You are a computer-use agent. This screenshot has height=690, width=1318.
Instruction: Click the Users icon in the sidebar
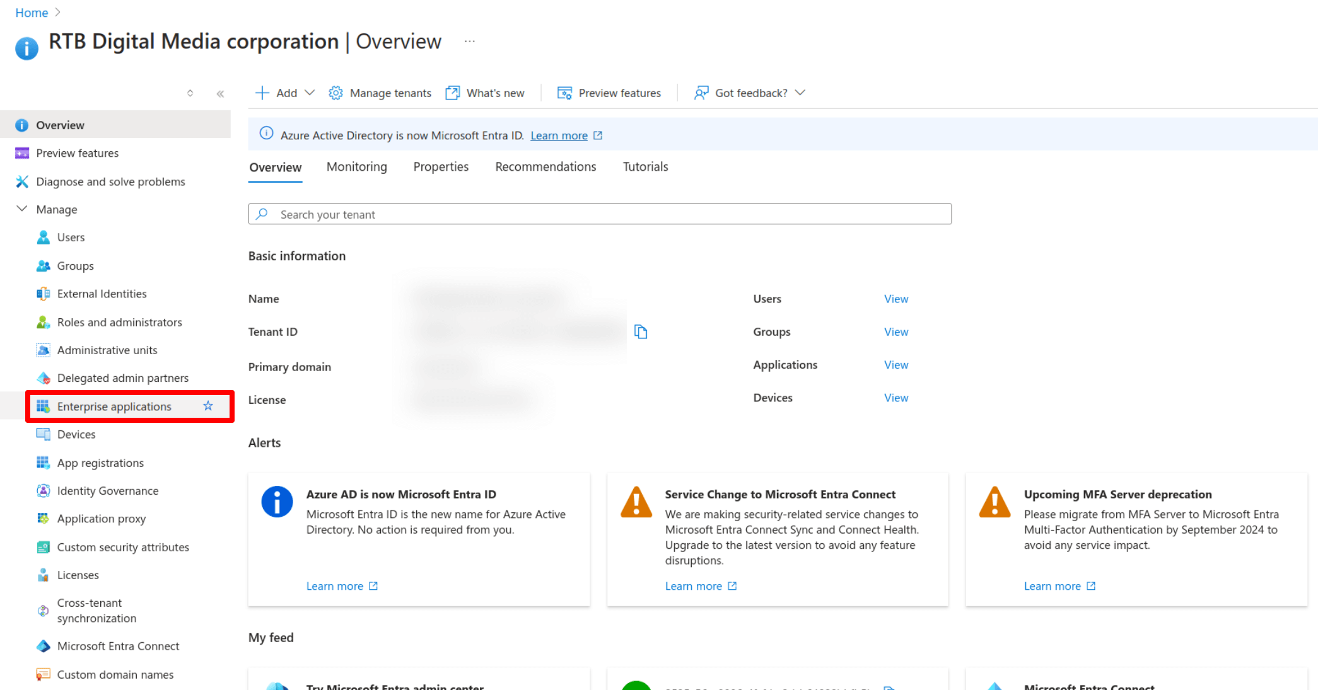click(43, 238)
